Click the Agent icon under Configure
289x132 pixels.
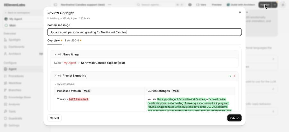point(5,69)
